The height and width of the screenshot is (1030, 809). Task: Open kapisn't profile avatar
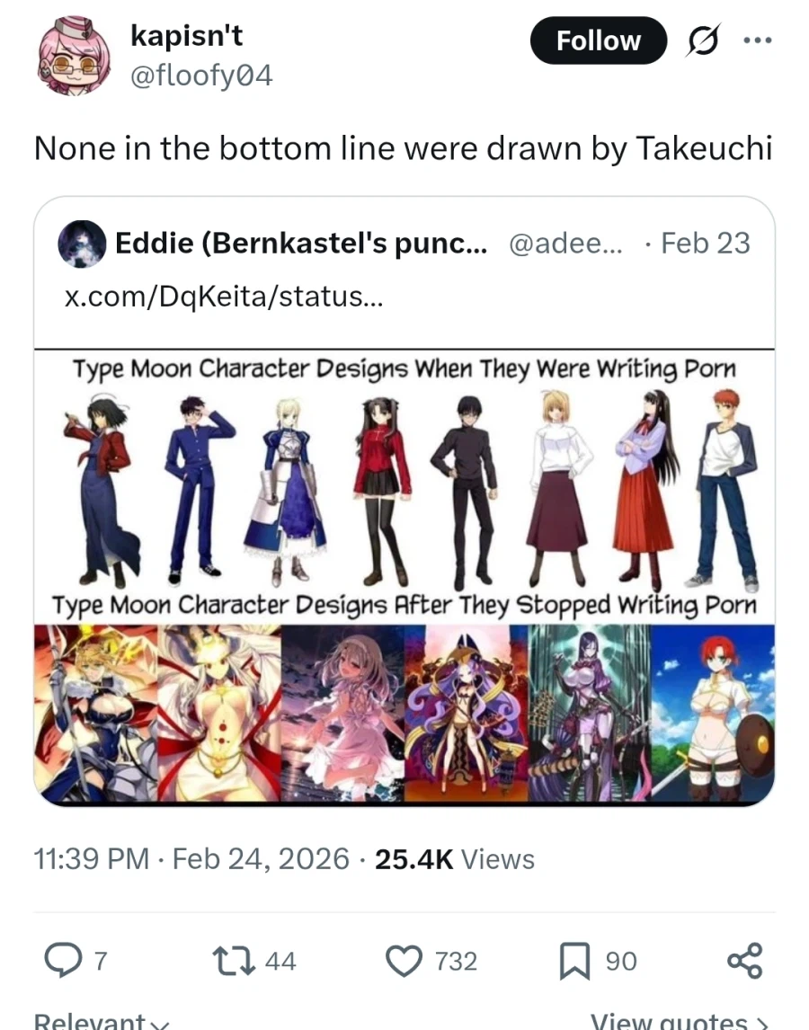(72, 55)
